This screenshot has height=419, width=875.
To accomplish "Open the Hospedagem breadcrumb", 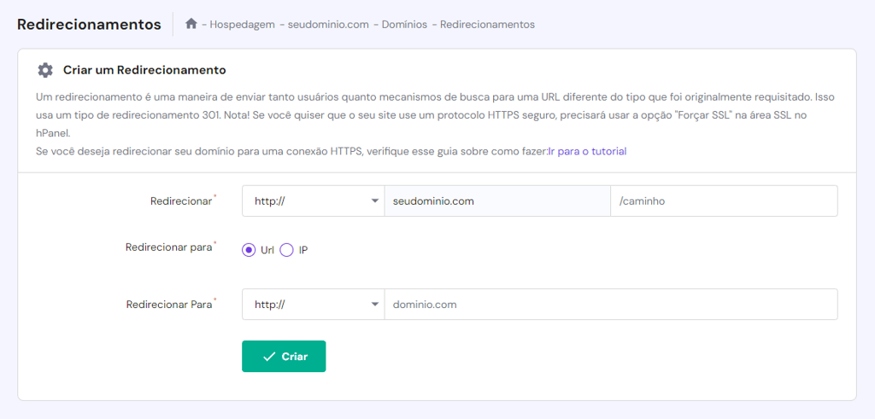I will (x=242, y=25).
